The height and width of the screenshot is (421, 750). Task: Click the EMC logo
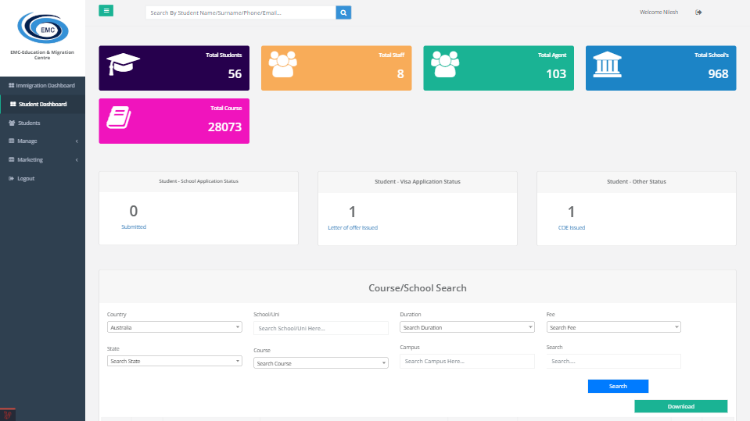42,28
